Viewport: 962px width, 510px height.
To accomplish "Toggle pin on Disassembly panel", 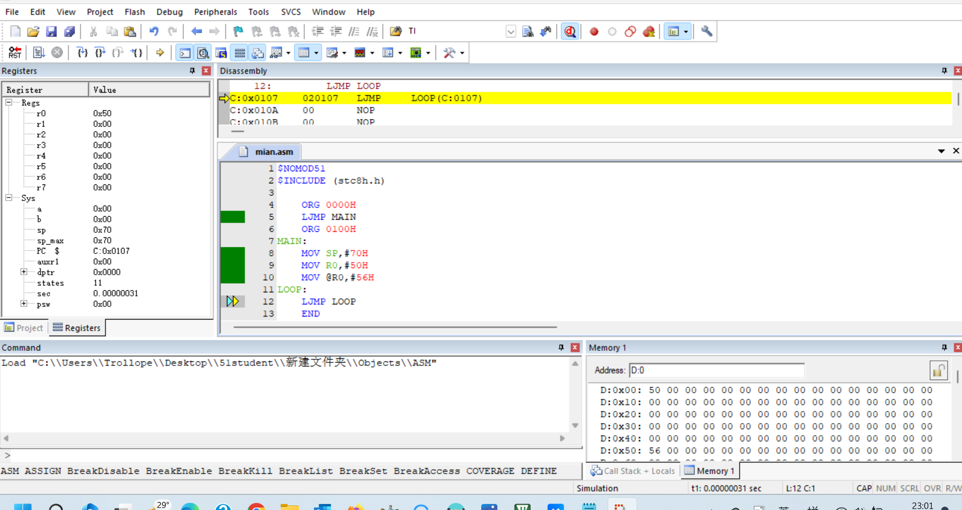I will click(944, 71).
